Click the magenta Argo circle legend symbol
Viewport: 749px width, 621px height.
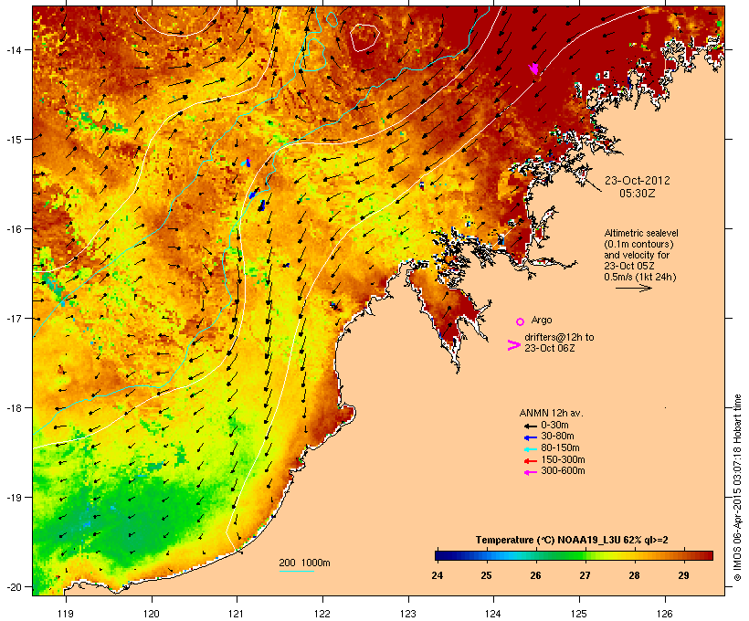520,321
